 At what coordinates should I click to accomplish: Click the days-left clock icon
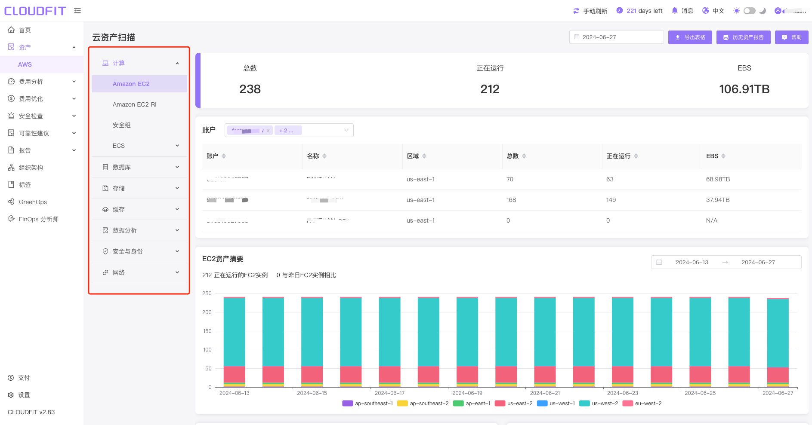tap(619, 10)
